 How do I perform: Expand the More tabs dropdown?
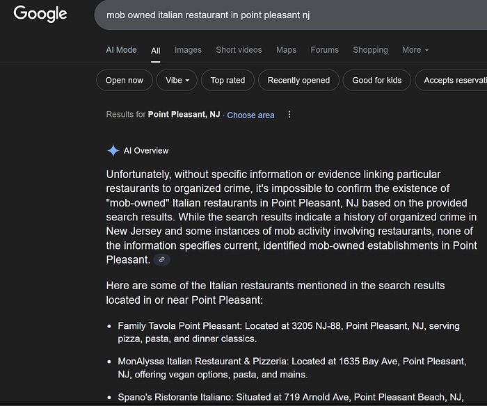coord(415,50)
